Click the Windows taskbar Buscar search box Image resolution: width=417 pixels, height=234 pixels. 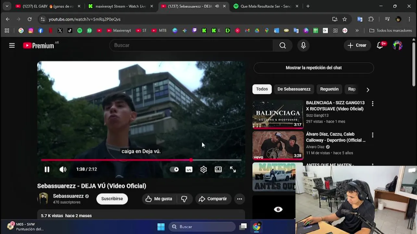202,227
